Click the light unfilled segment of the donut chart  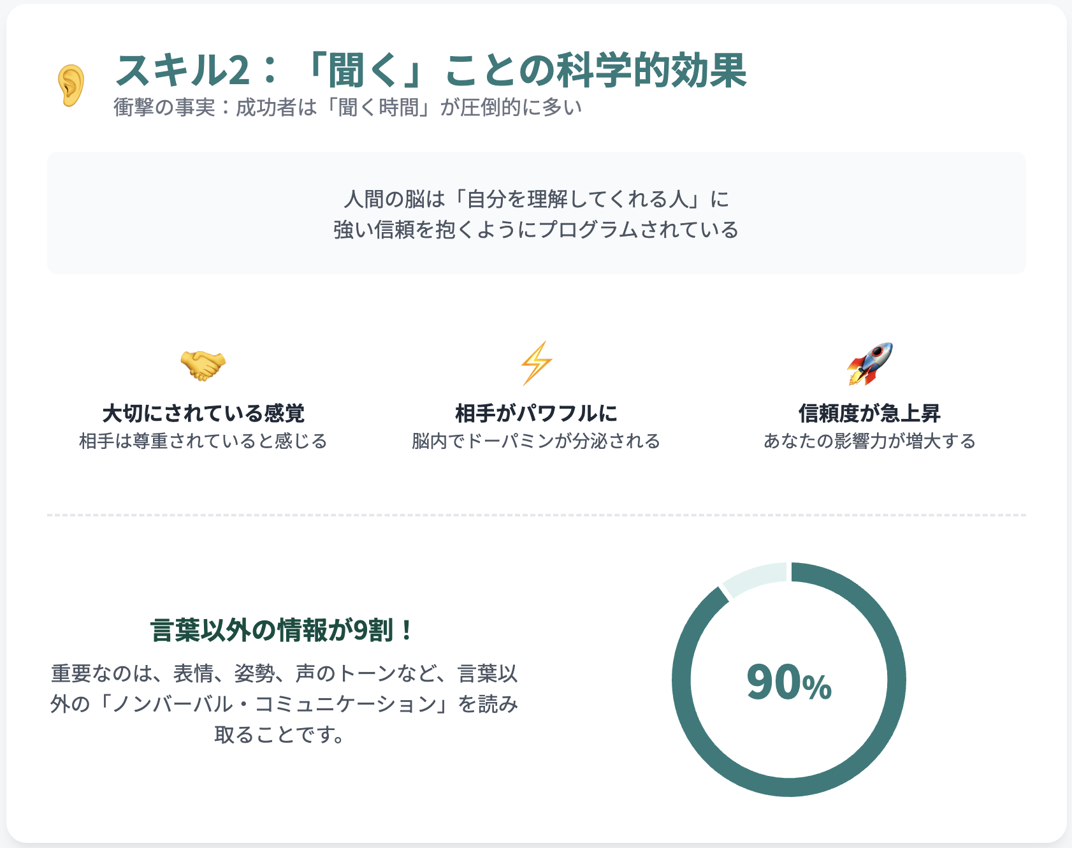point(756,578)
